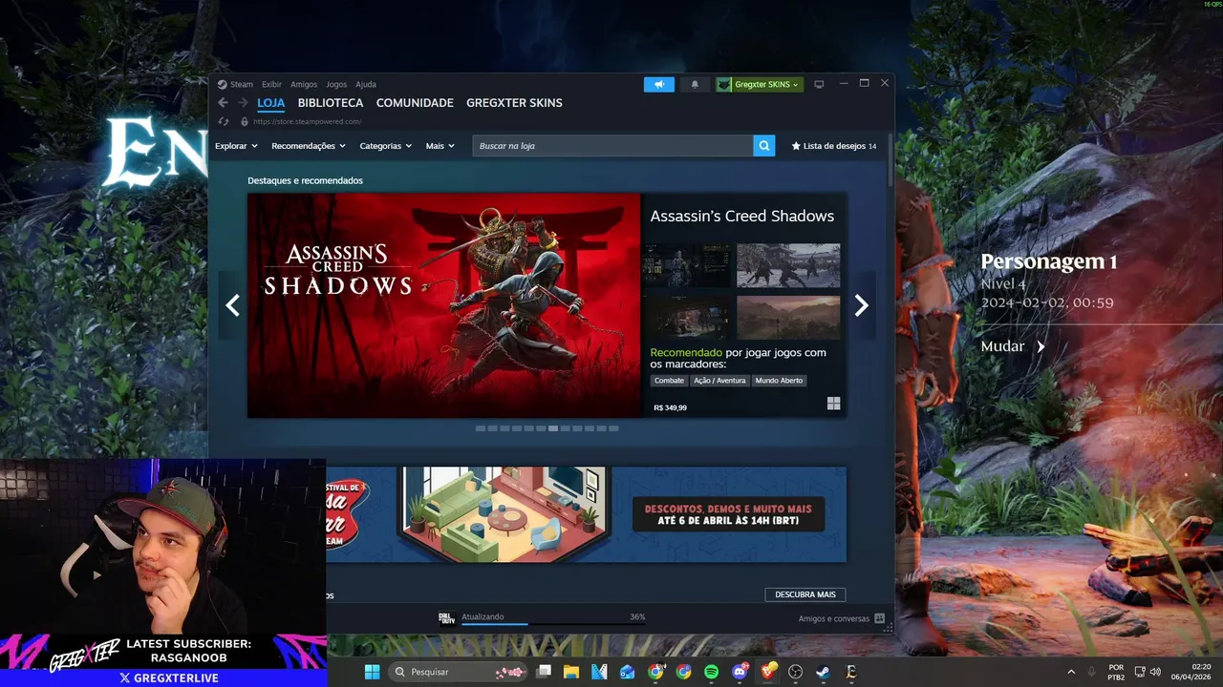Click the Windows platform icon on featured game
Screen dimensions: 1223x687
tap(833, 404)
